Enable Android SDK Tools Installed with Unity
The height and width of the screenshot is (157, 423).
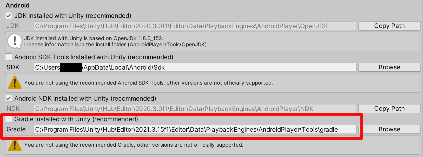click(8, 57)
